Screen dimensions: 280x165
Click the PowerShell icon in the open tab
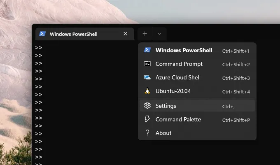point(42,34)
